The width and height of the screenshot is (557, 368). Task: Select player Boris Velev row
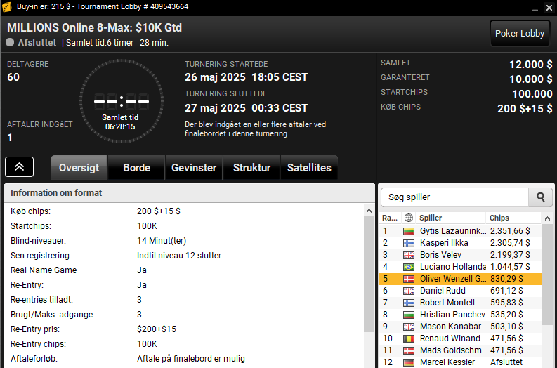460,255
